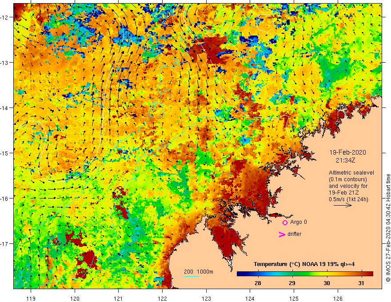
Task: Select the 30 label on the color scale
Action: (327, 283)
